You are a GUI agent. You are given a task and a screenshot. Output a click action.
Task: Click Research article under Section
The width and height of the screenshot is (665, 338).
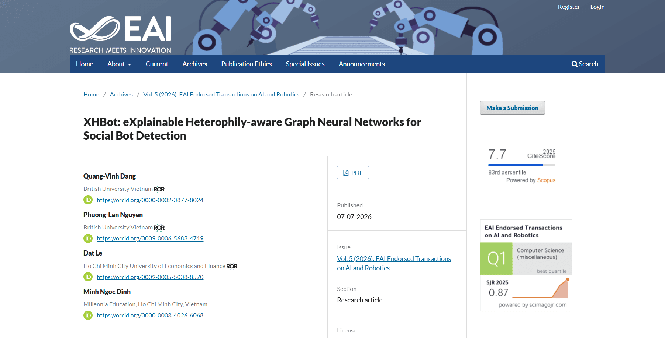(360, 300)
